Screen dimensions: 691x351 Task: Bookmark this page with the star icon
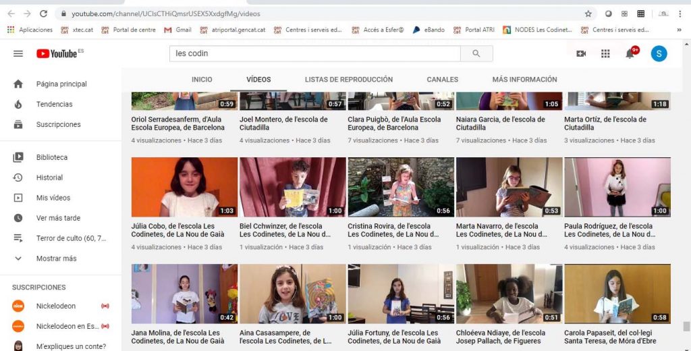(x=588, y=13)
